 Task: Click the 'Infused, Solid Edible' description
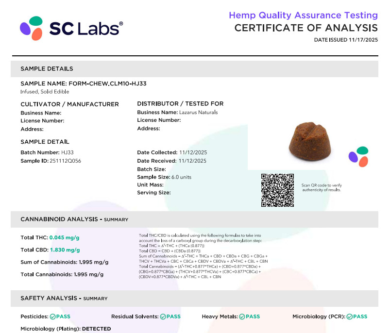(45, 92)
